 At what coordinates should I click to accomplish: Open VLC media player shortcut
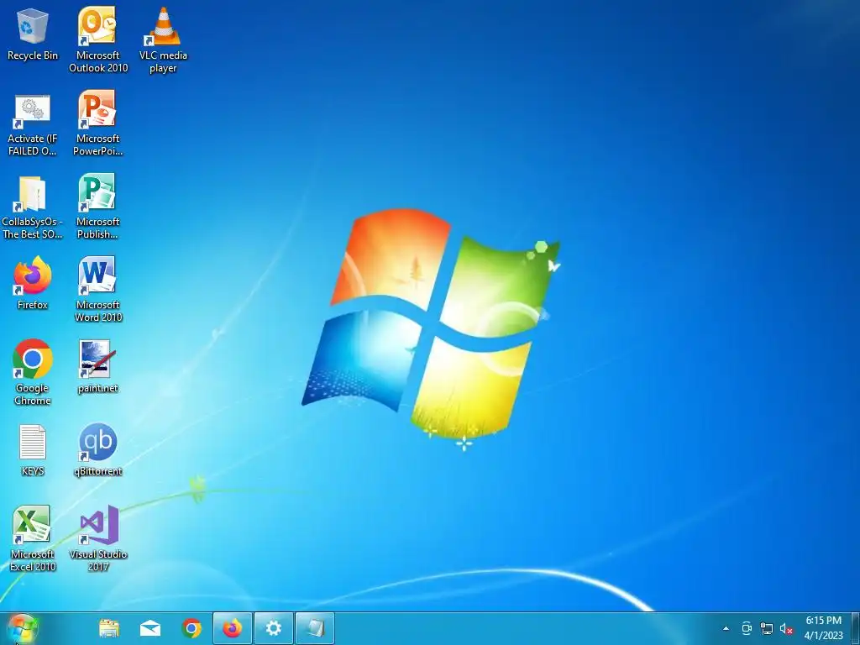(163, 40)
